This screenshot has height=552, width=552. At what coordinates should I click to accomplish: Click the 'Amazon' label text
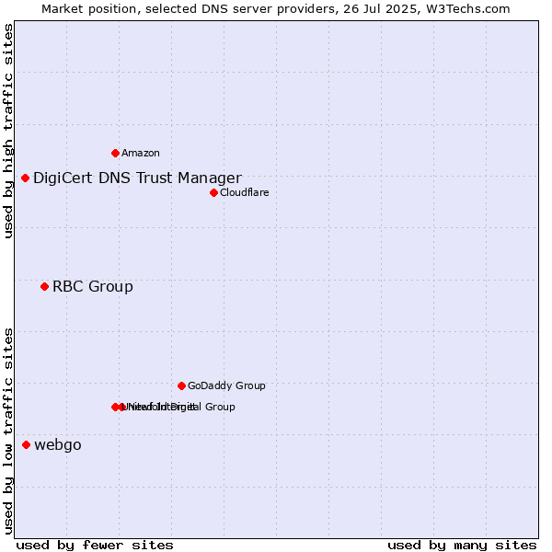141,153
